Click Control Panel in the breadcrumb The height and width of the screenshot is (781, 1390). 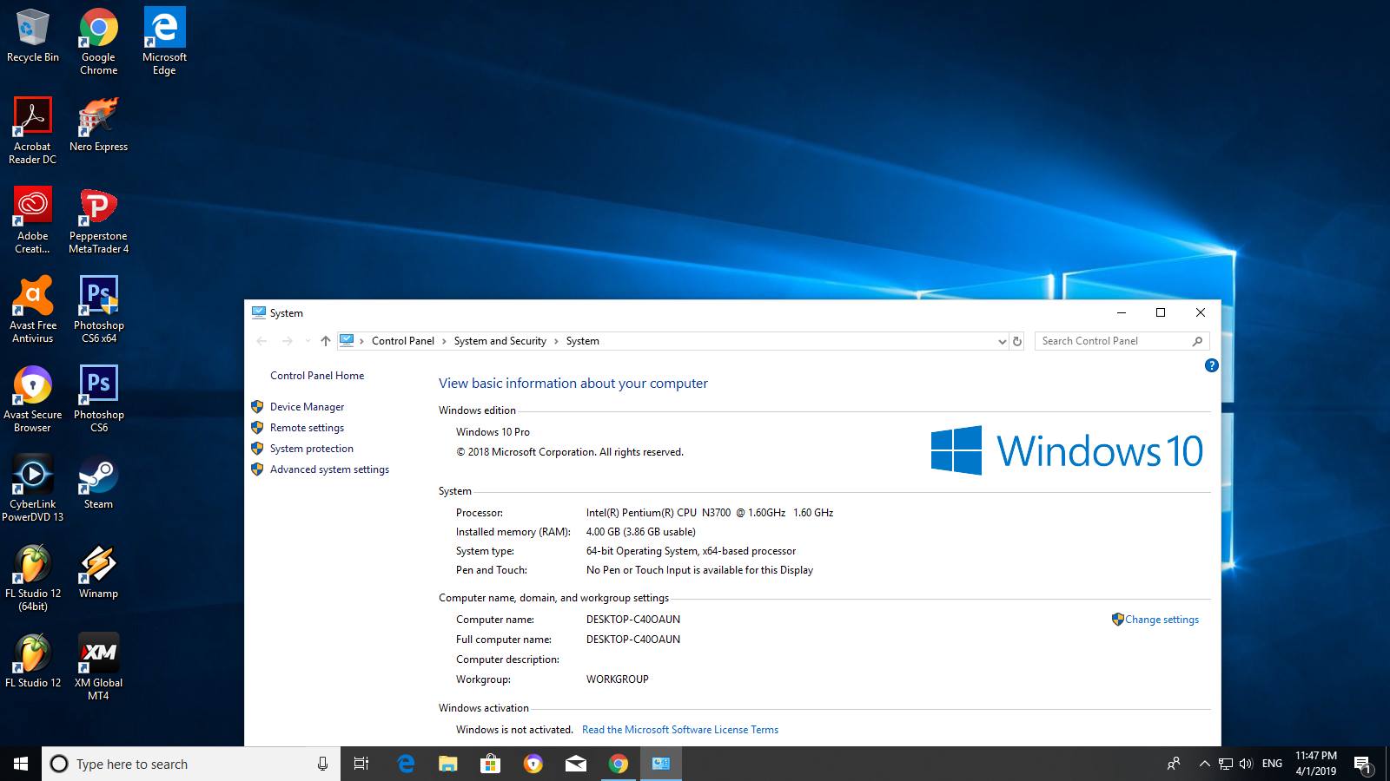tap(403, 341)
